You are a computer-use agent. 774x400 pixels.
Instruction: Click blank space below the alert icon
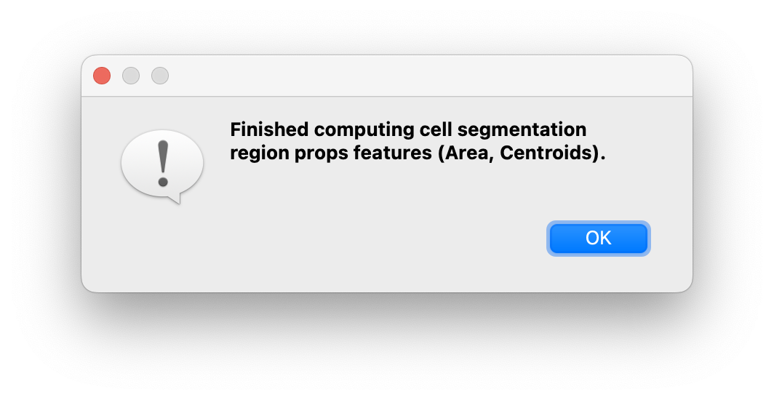click(x=162, y=247)
